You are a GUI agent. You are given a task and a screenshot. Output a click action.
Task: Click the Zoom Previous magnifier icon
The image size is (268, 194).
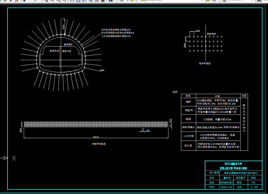tap(64, 1)
